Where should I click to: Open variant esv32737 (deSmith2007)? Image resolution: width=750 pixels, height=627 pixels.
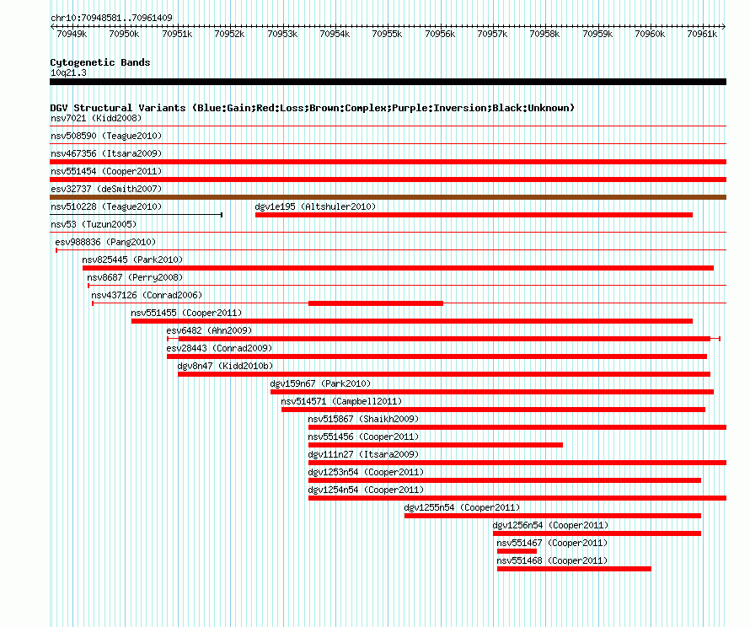(106, 189)
